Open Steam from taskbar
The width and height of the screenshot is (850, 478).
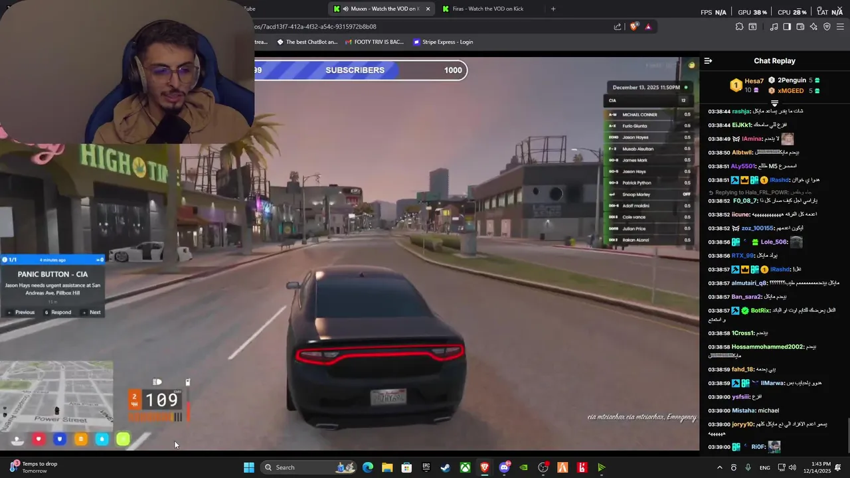coord(446,467)
